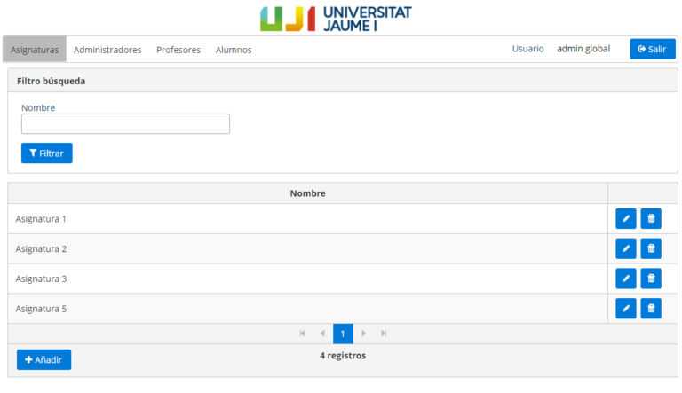The height and width of the screenshot is (393, 682).
Task: Open the Asignaturas tab
Action: coord(35,50)
